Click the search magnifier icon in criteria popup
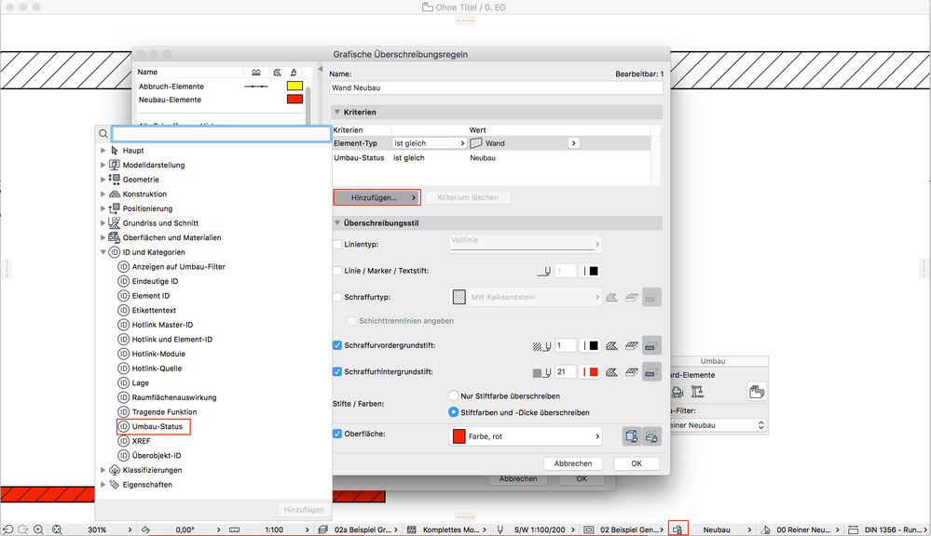The height and width of the screenshot is (536, 931). pos(103,134)
